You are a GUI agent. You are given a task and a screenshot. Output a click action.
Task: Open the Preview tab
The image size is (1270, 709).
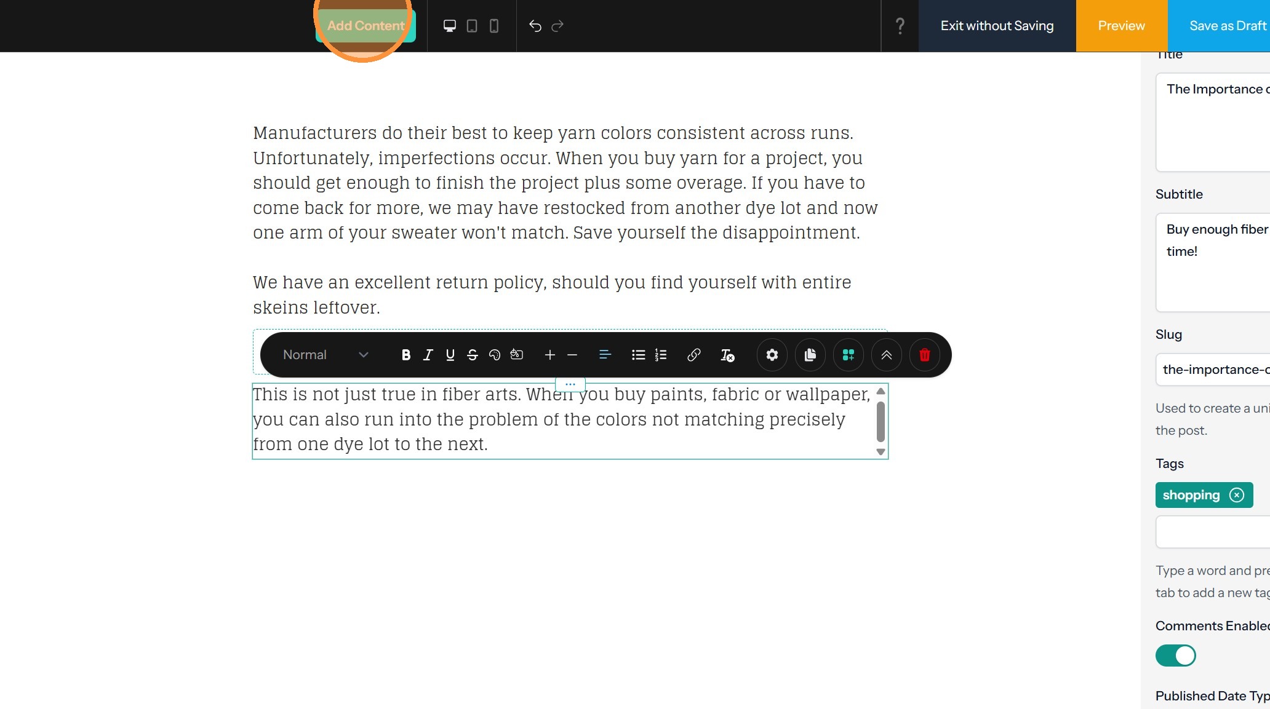coord(1121,26)
